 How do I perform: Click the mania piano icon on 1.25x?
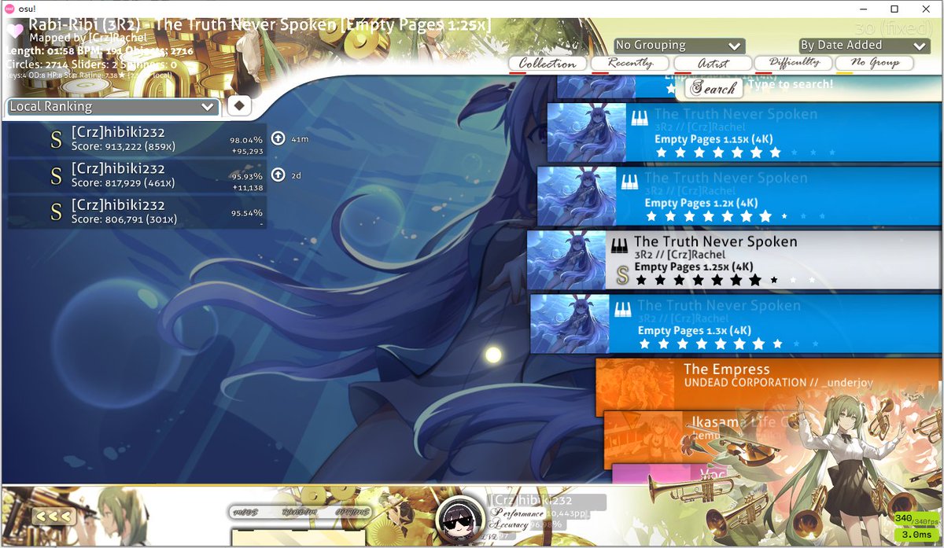point(619,246)
